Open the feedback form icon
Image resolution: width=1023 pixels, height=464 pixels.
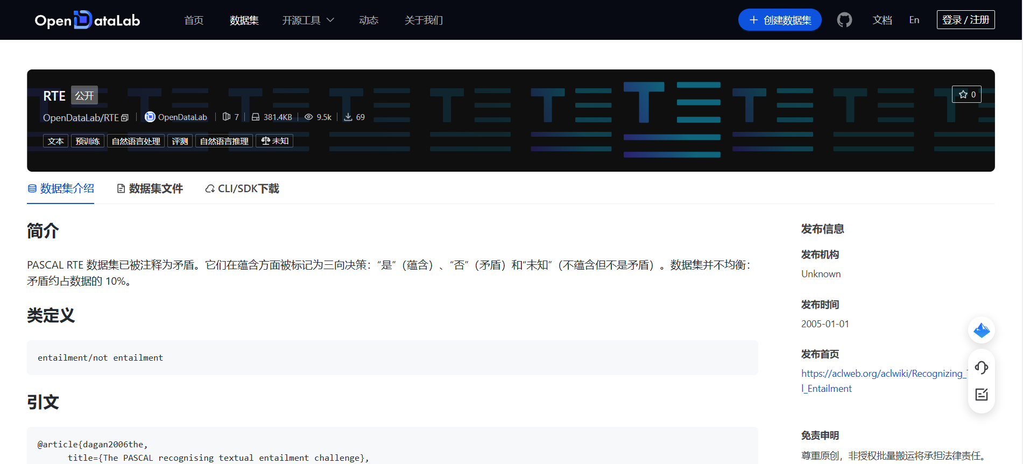(982, 395)
